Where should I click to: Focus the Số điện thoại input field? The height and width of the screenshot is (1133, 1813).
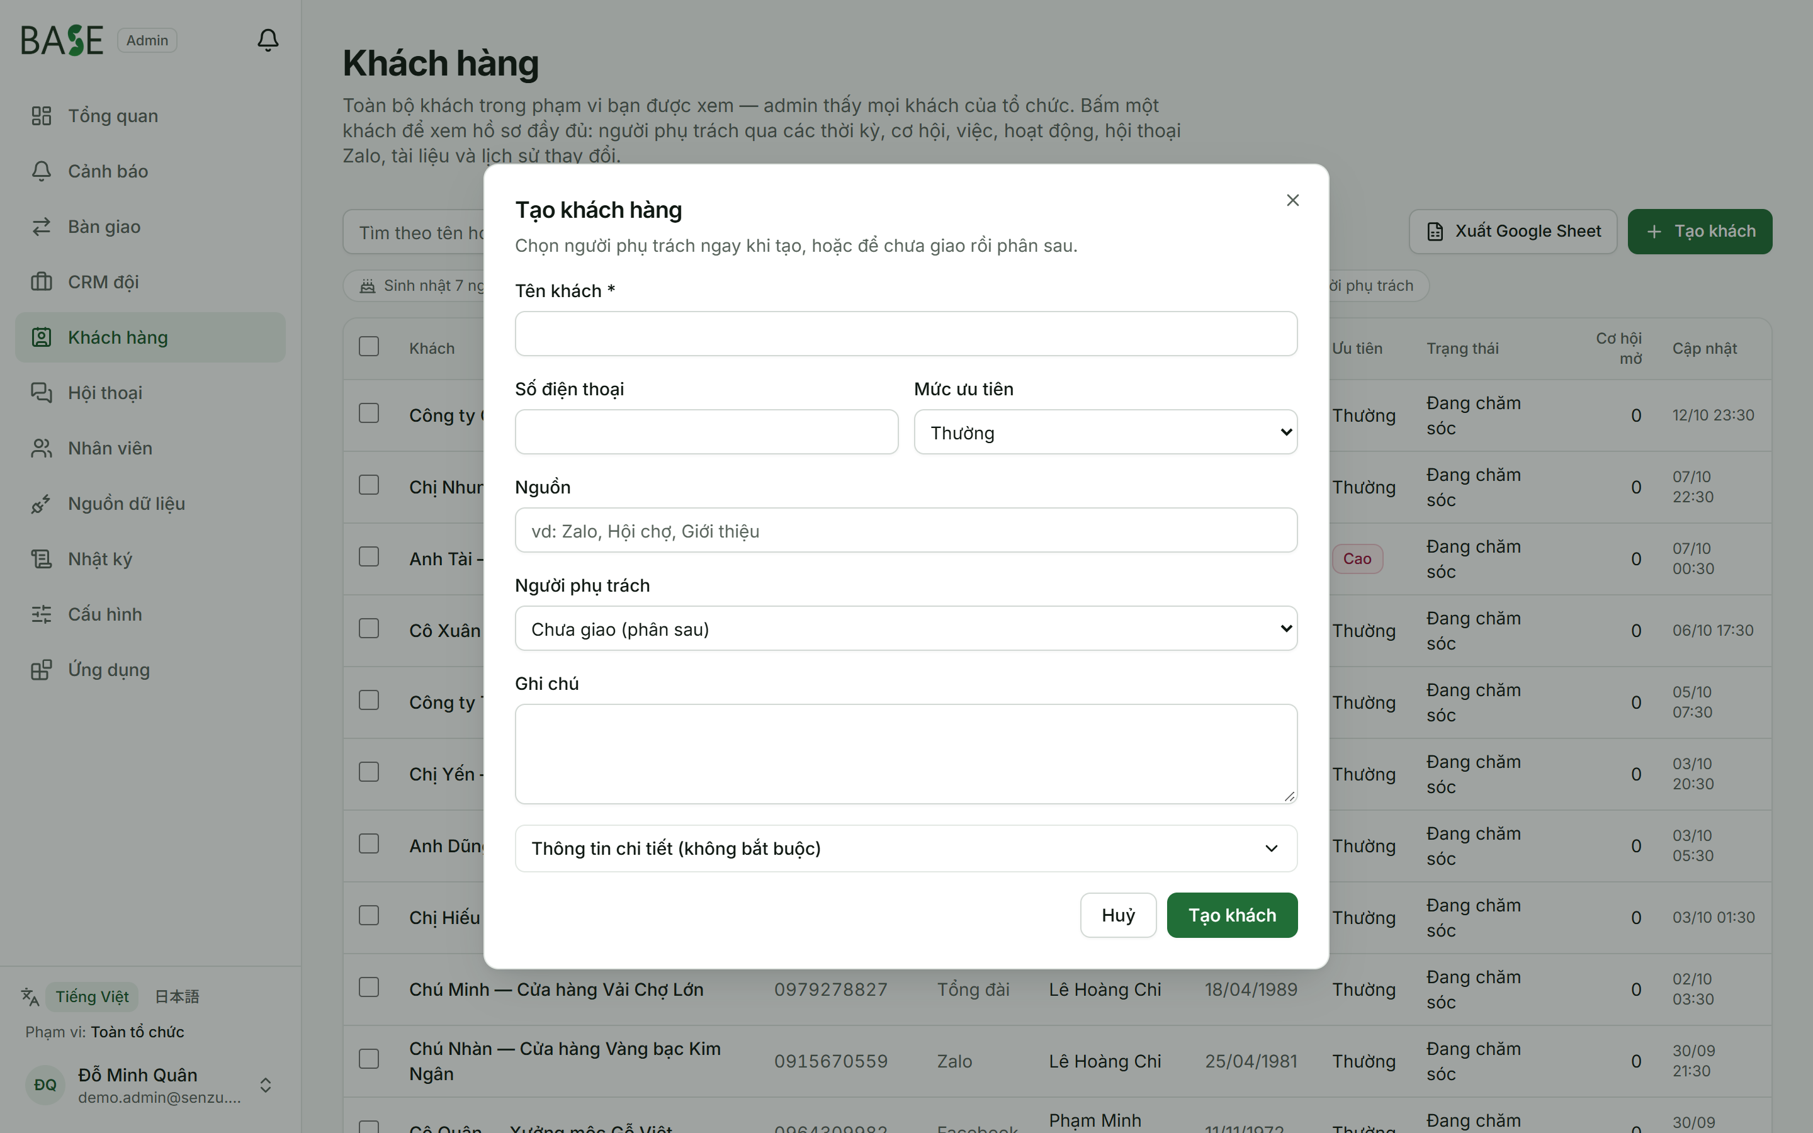pos(706,432)
